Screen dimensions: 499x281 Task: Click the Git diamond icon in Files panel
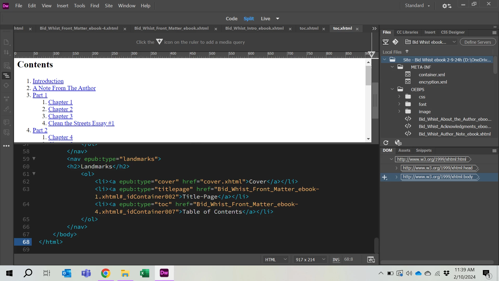(x=395, y=42)
